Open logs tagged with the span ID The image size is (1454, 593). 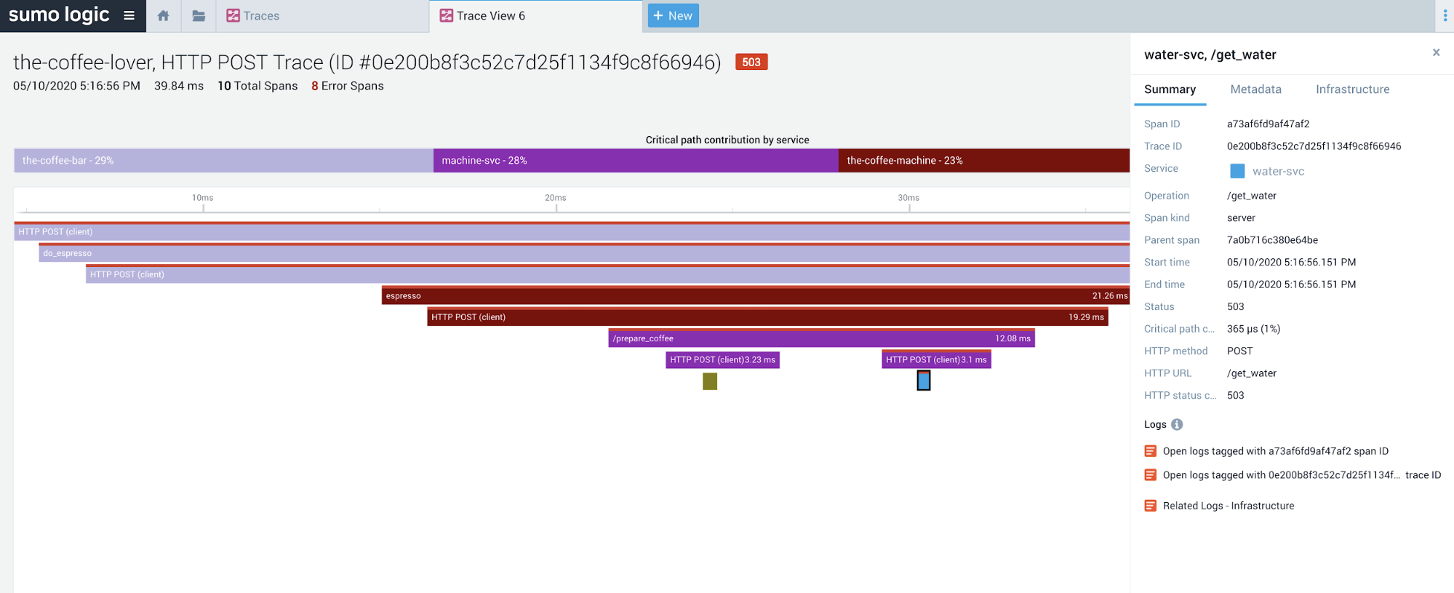1274,451
